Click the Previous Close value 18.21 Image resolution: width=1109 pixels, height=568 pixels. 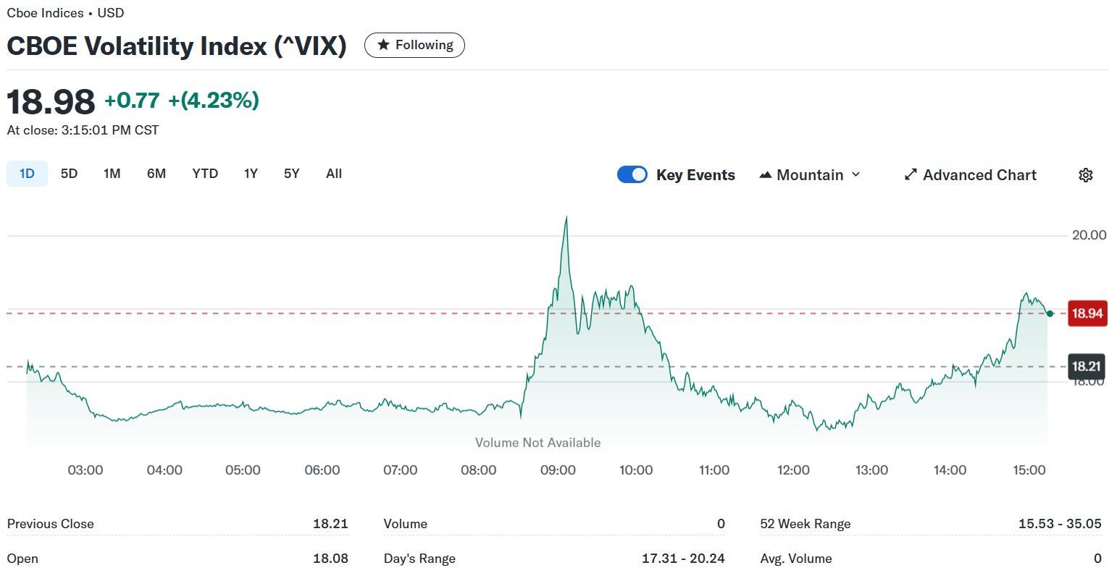(330, 524)
